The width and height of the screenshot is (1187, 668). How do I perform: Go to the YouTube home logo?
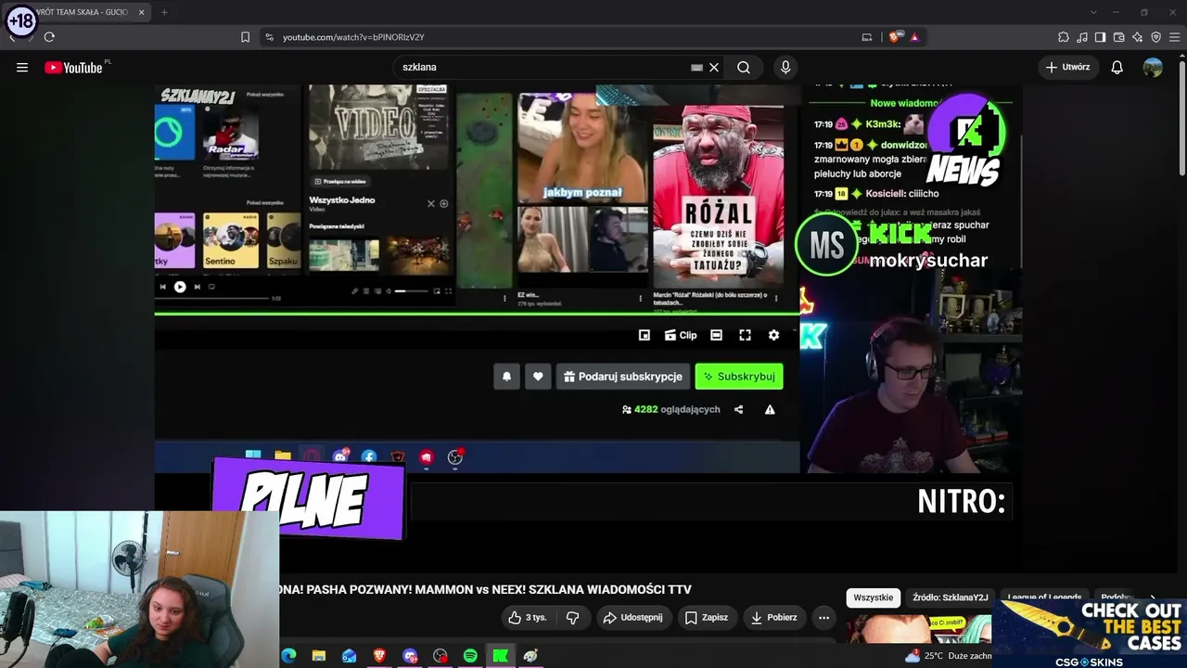coord(73,67)
